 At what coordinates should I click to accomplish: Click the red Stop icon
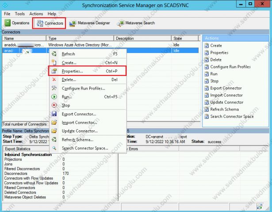[x=54, y=105]
